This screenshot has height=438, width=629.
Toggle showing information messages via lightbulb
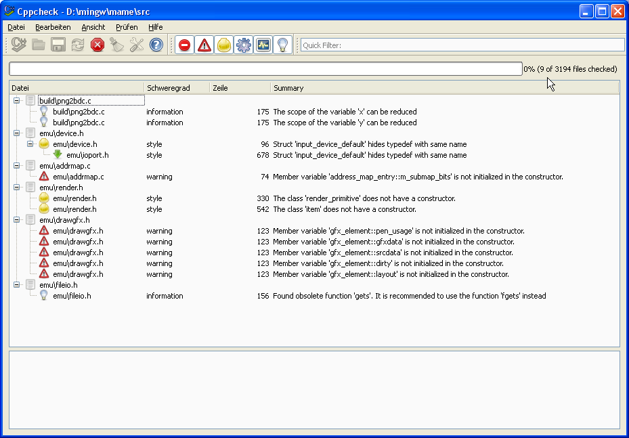[282, 45]
